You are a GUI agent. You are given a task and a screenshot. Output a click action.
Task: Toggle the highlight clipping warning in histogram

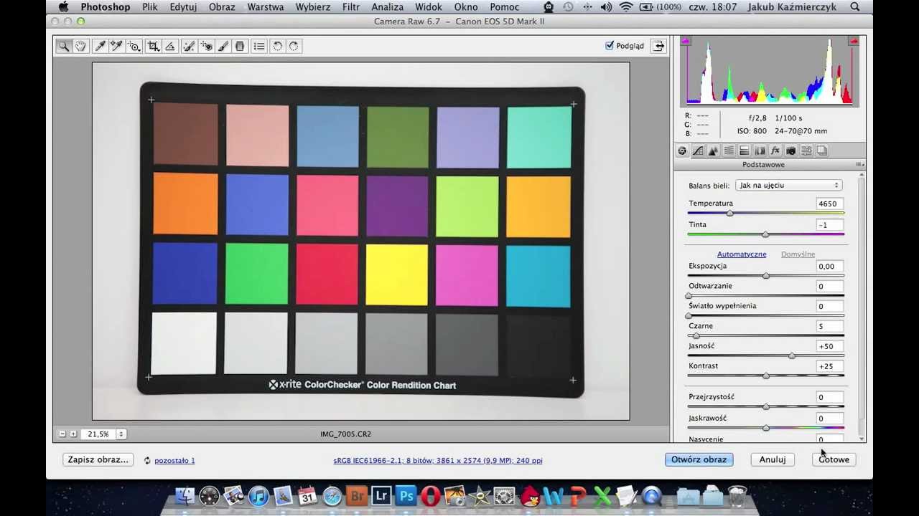tap(854, 42)
